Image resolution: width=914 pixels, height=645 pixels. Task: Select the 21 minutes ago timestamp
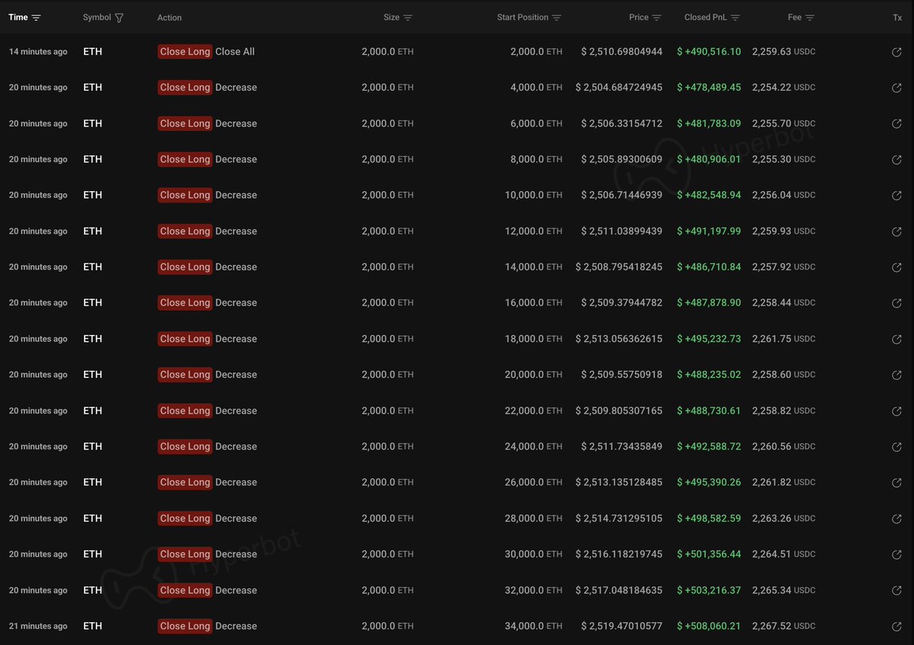coord(38,626)
